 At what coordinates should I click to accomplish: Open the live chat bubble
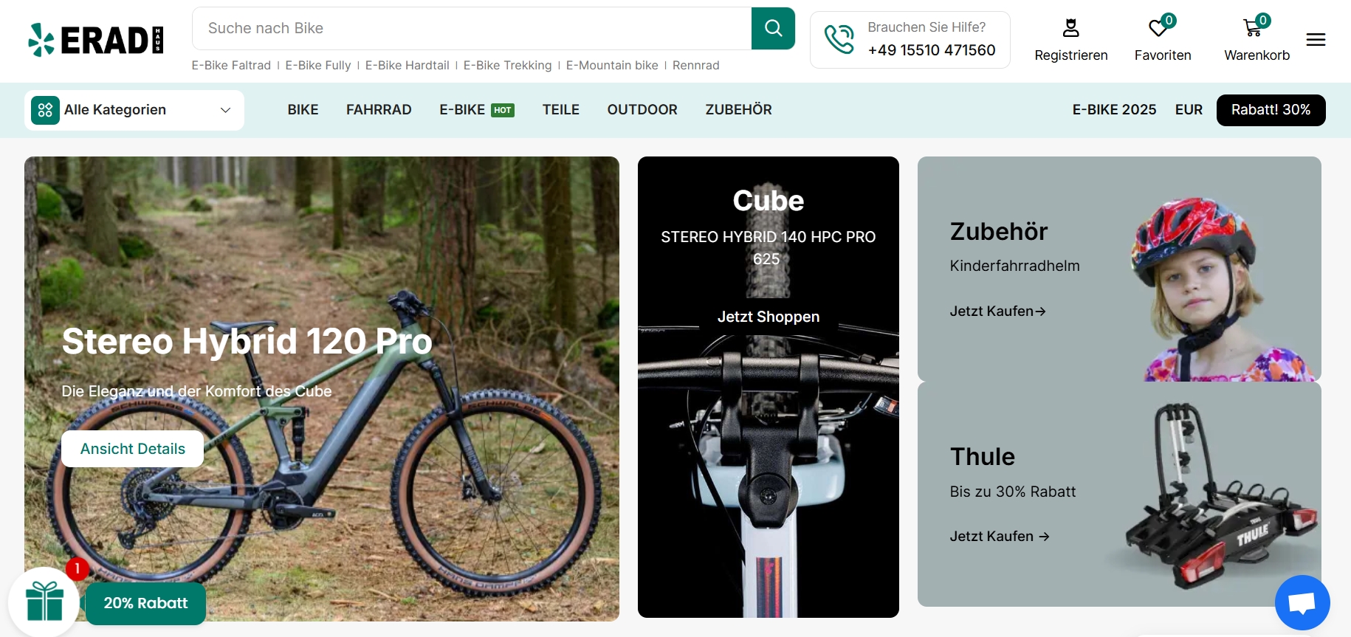[x=1302, y=602]
